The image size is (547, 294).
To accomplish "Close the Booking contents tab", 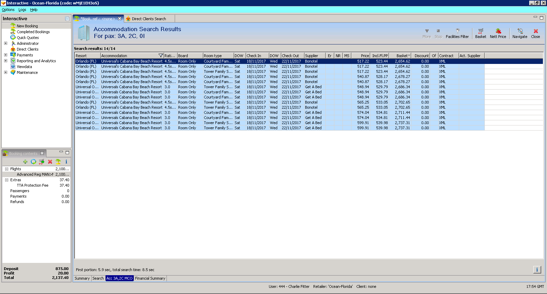I will pos(42,153).
